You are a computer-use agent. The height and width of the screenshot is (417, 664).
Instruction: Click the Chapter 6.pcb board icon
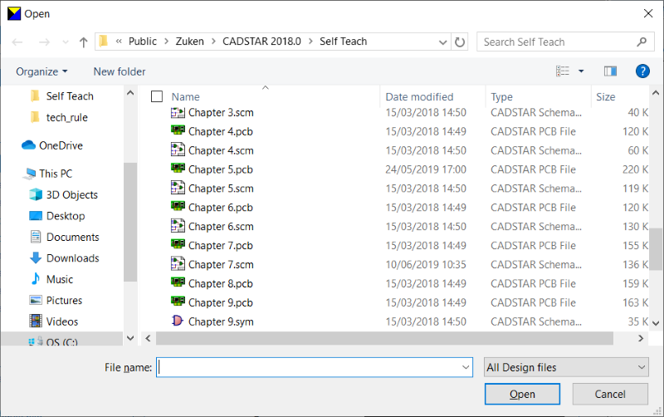(178, 206)
